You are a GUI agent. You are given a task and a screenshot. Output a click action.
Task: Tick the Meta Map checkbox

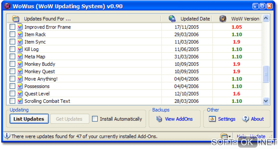[x=12, y=57]
